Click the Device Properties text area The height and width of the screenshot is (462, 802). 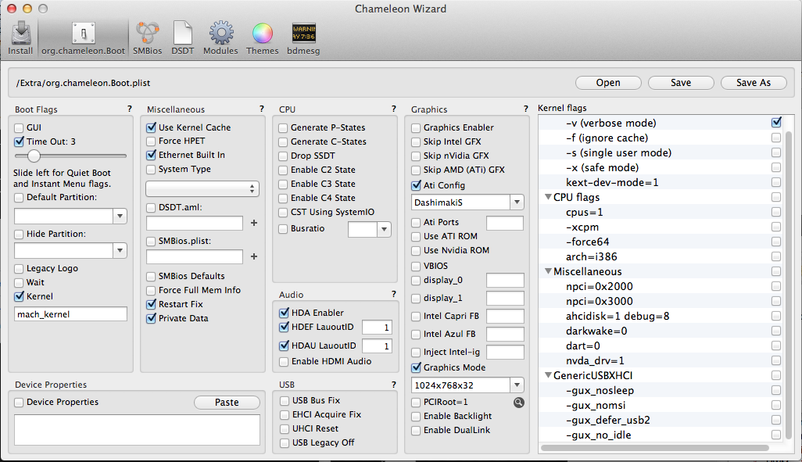tap(137, 430)
